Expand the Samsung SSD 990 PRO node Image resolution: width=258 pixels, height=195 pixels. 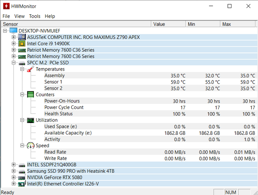14,171
